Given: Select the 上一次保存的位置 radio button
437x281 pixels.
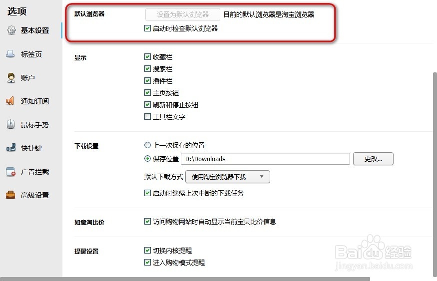Looking at the screenshot, I should 147,145.
